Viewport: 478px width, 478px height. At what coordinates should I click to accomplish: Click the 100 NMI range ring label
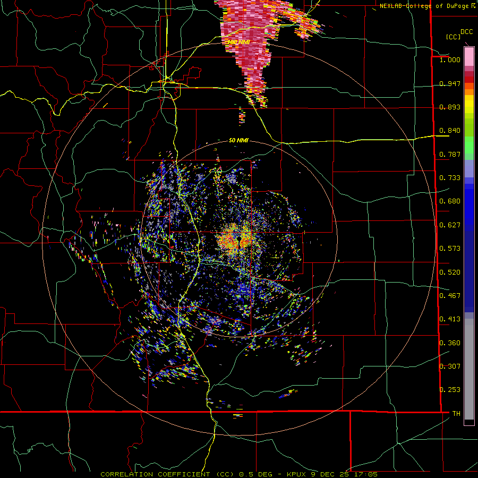(238, 42)
